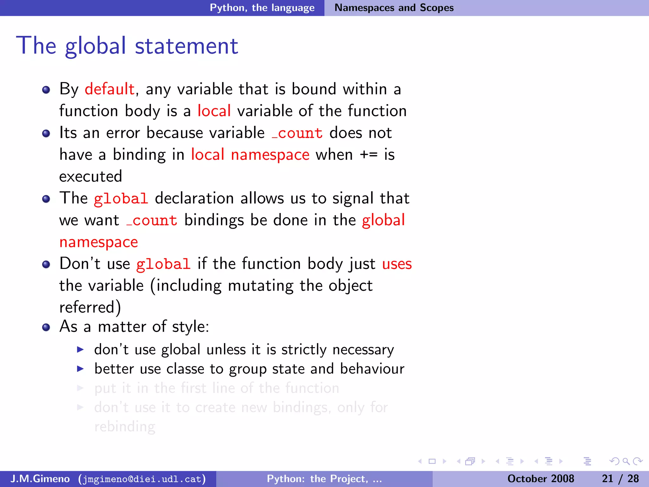The height and width of the screenshot is (487, 649).
Task: Click the 'Python: the Project, ...' footer title
Action: click(x=324, y=478)
